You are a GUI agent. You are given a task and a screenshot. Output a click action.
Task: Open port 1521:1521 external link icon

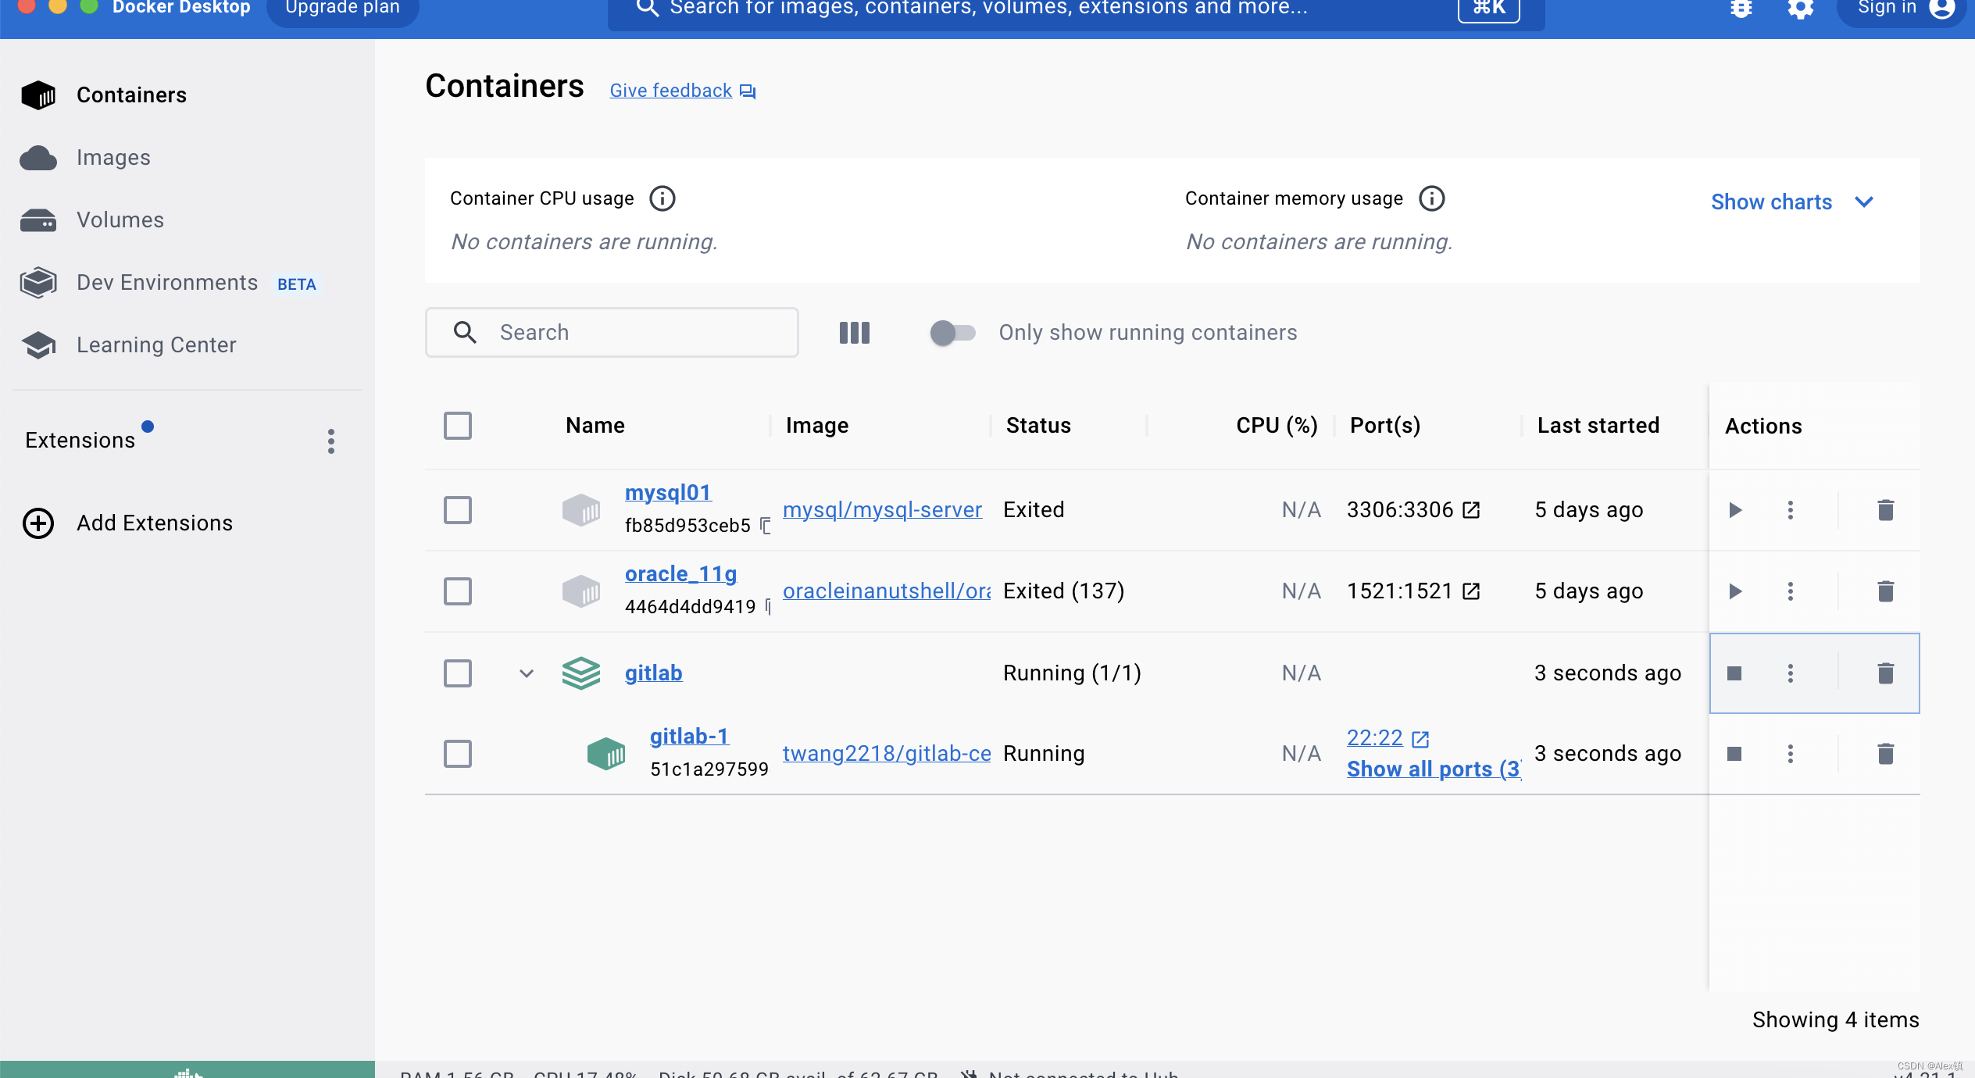[x=1471, y=591]
